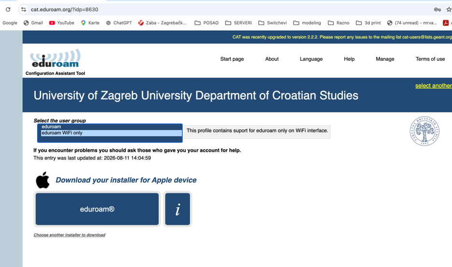Viewport: 452px width, 267px height.
Task: Select eduroam WiFi only user group
Action: [x=111, y=133]
